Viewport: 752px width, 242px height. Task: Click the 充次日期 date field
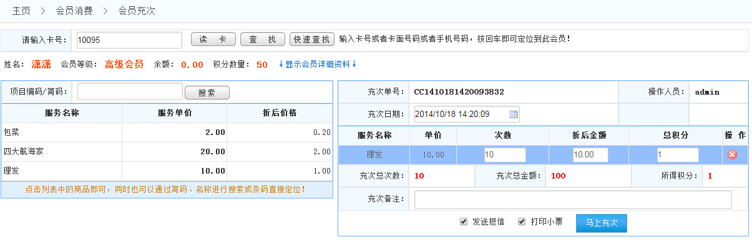467,114
